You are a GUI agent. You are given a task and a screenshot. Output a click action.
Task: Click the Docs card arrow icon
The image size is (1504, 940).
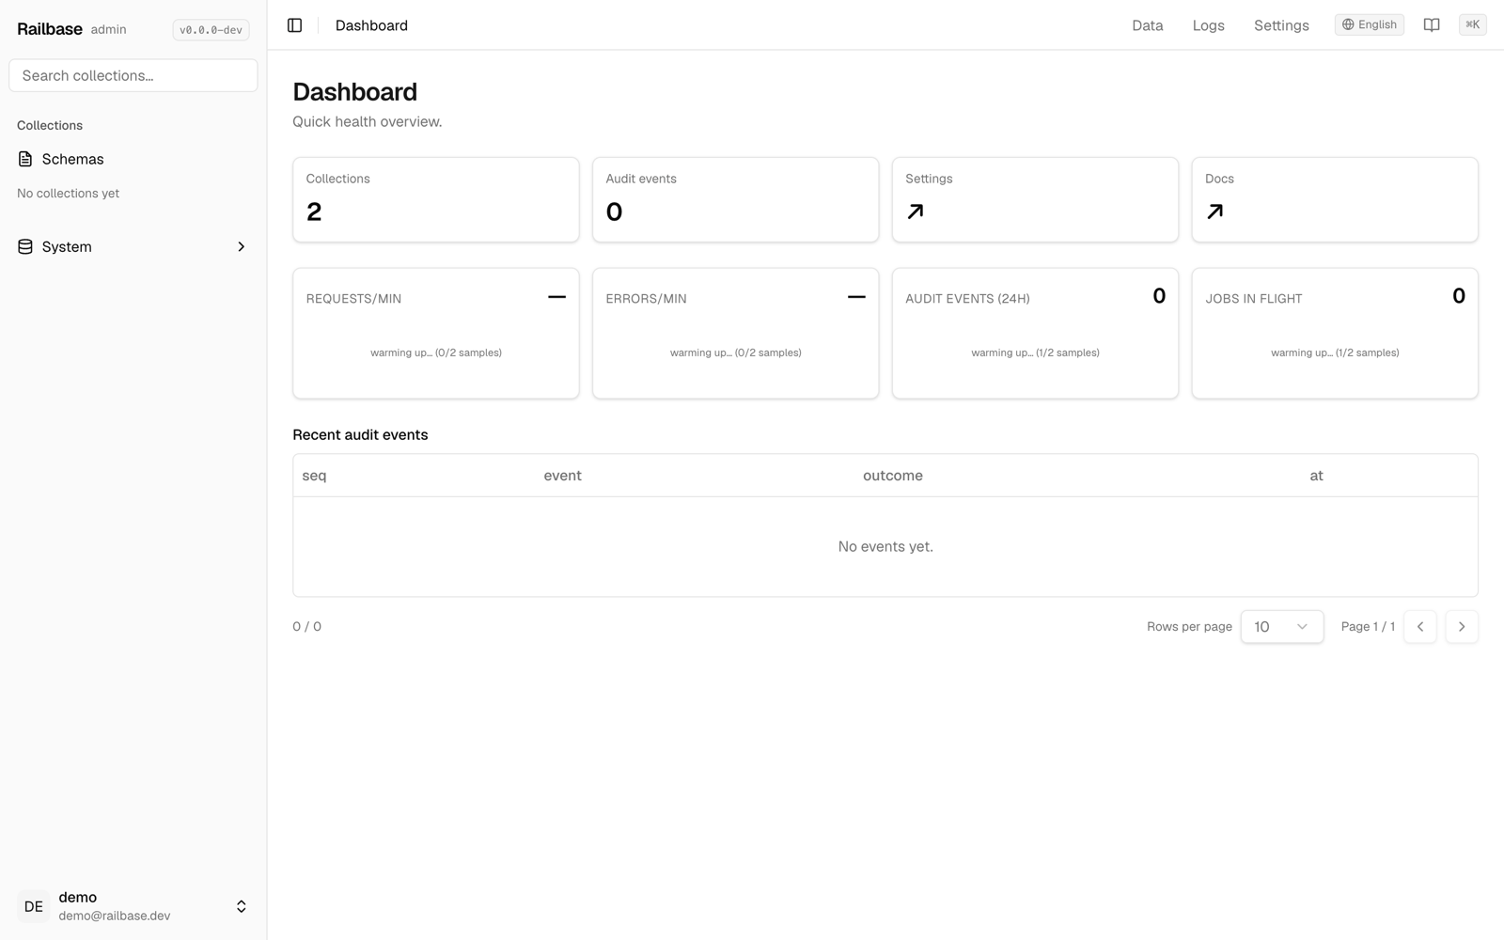(1215, 211)
